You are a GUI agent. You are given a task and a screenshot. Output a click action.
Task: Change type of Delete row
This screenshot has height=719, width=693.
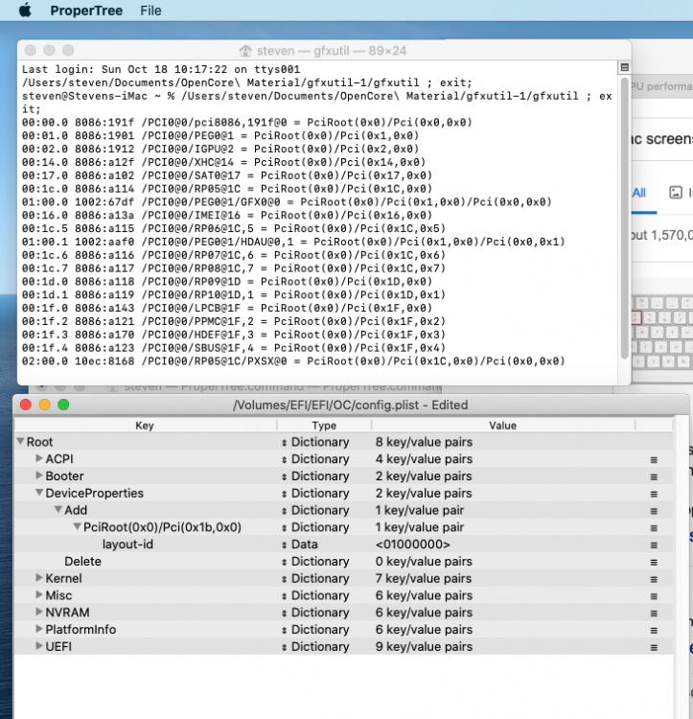coord(284,562)
